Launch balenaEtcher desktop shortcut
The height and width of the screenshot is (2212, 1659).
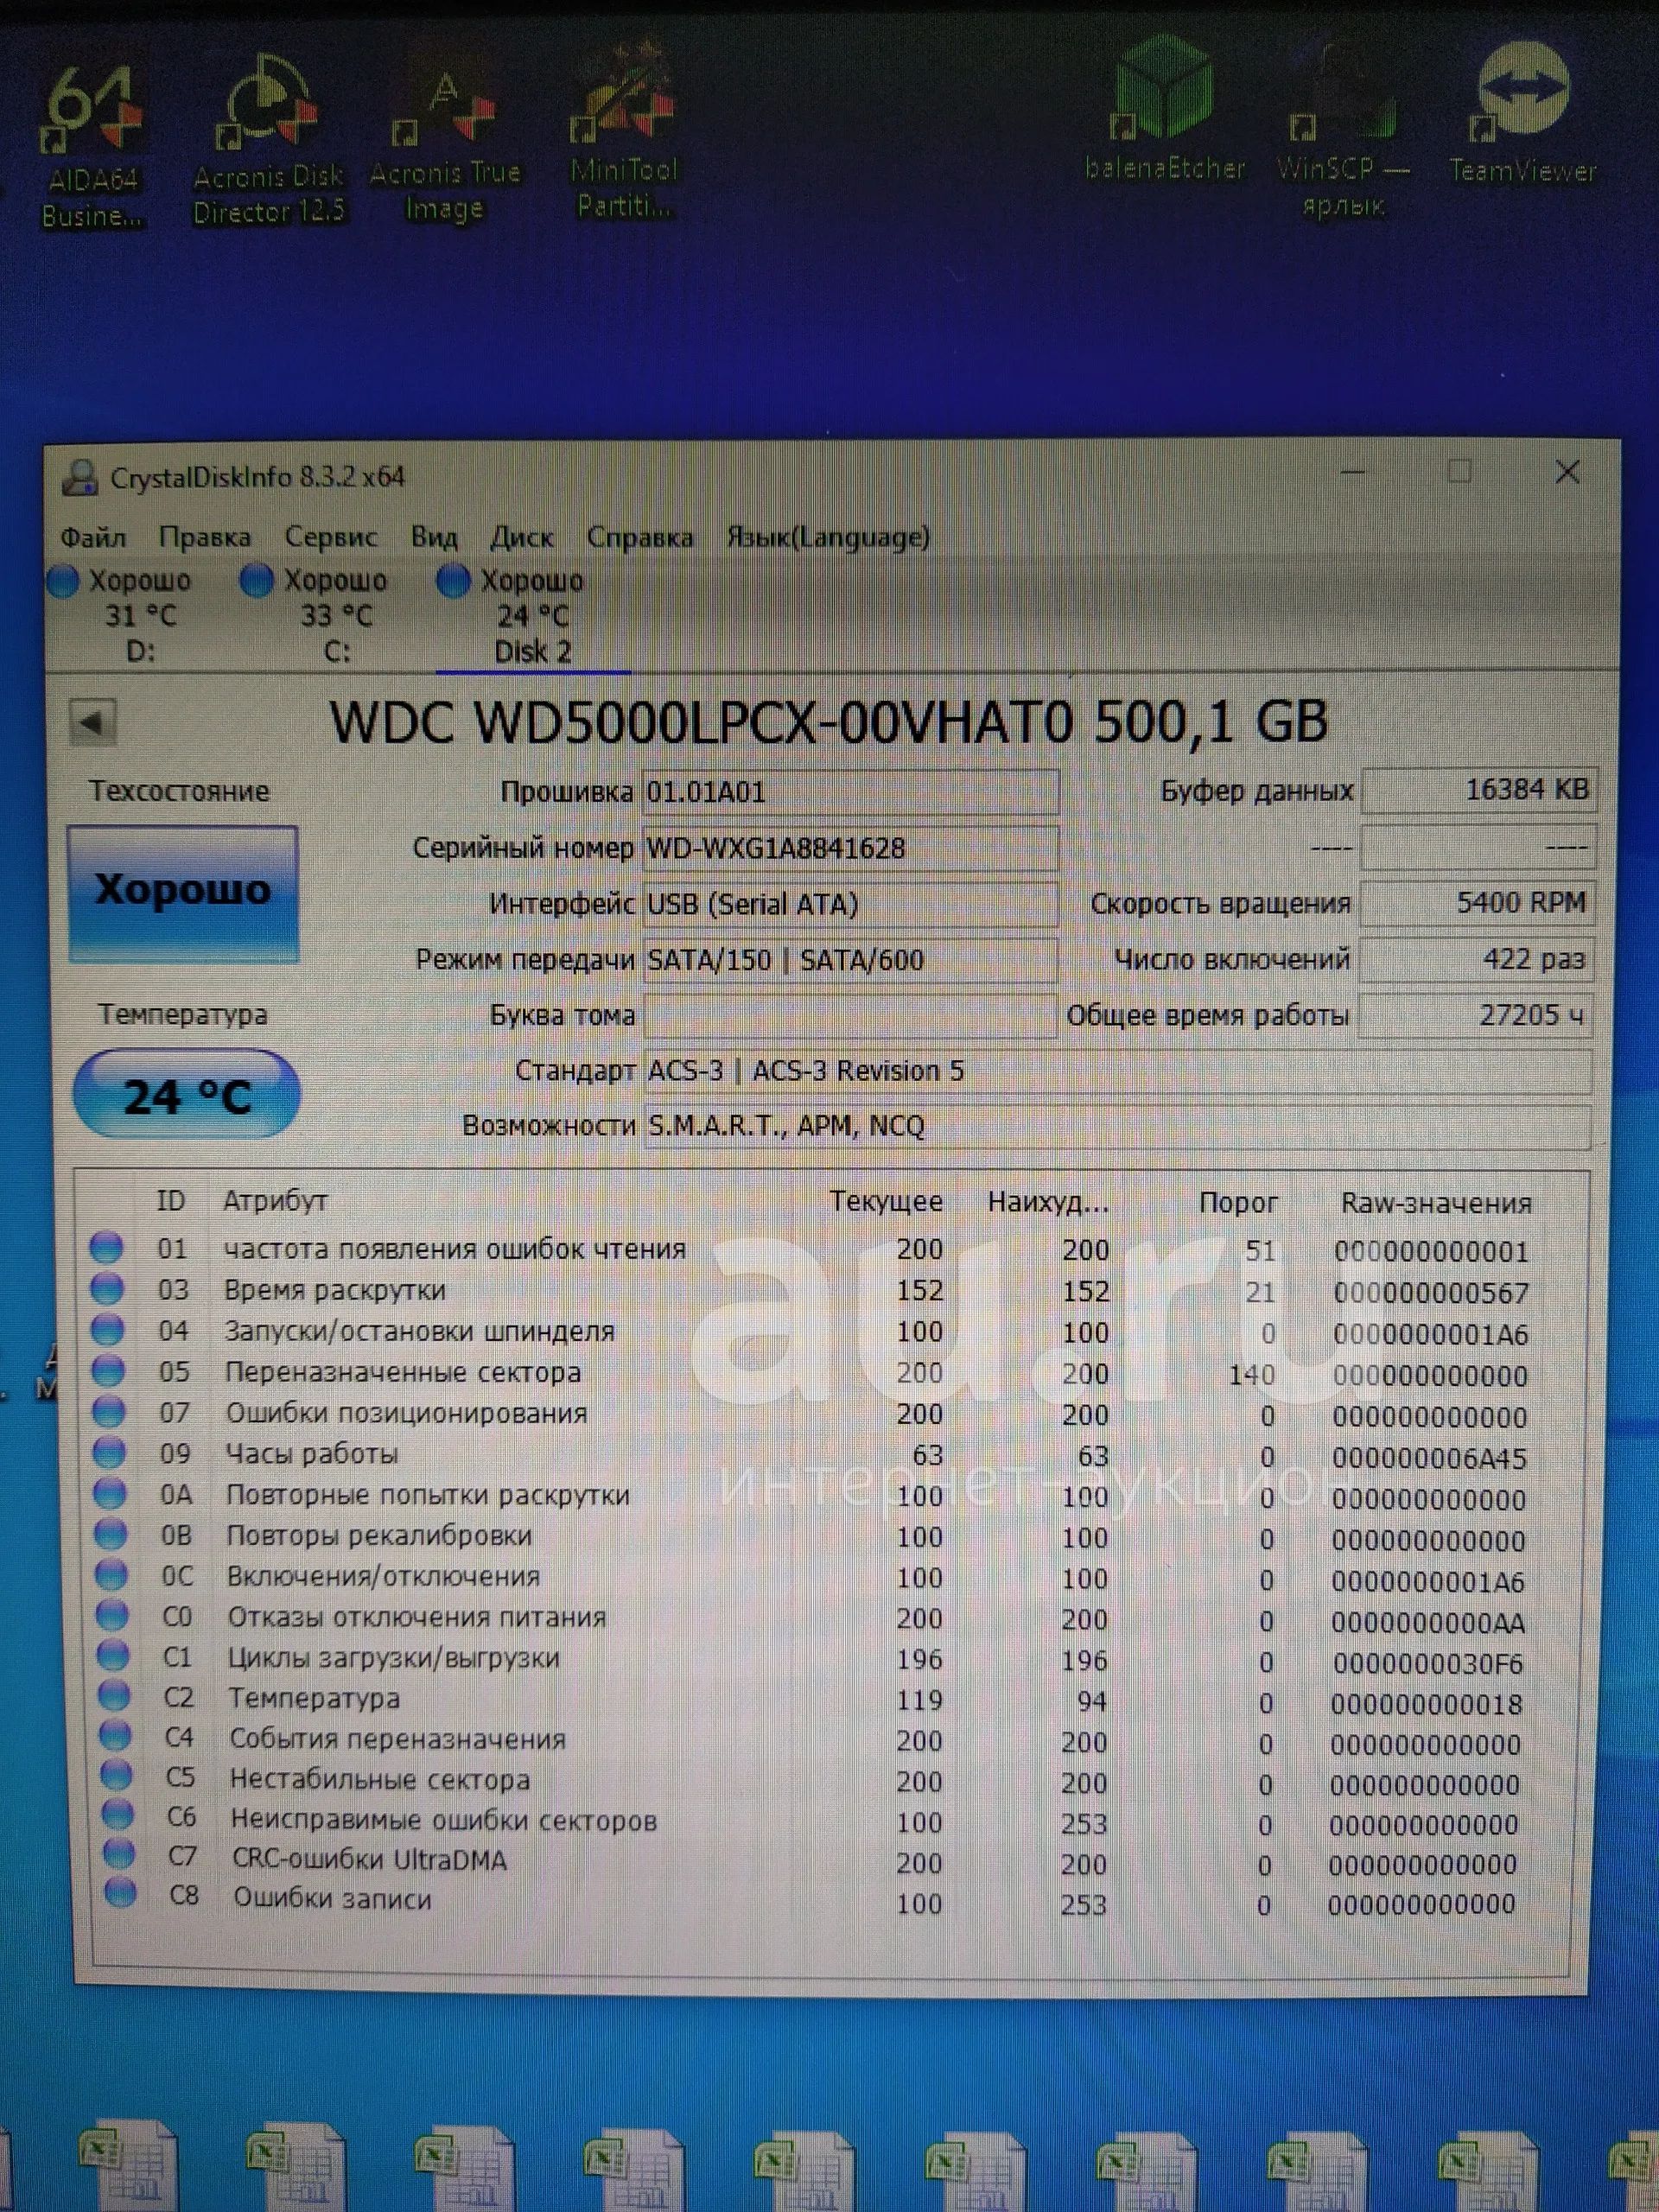1165,110
